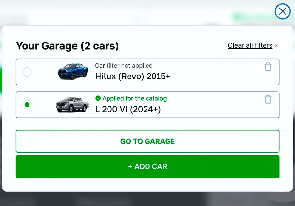Delete Hilux (Revo) 2015+ using its trash icon
This screenshot has height=206, width=295.
268,67
